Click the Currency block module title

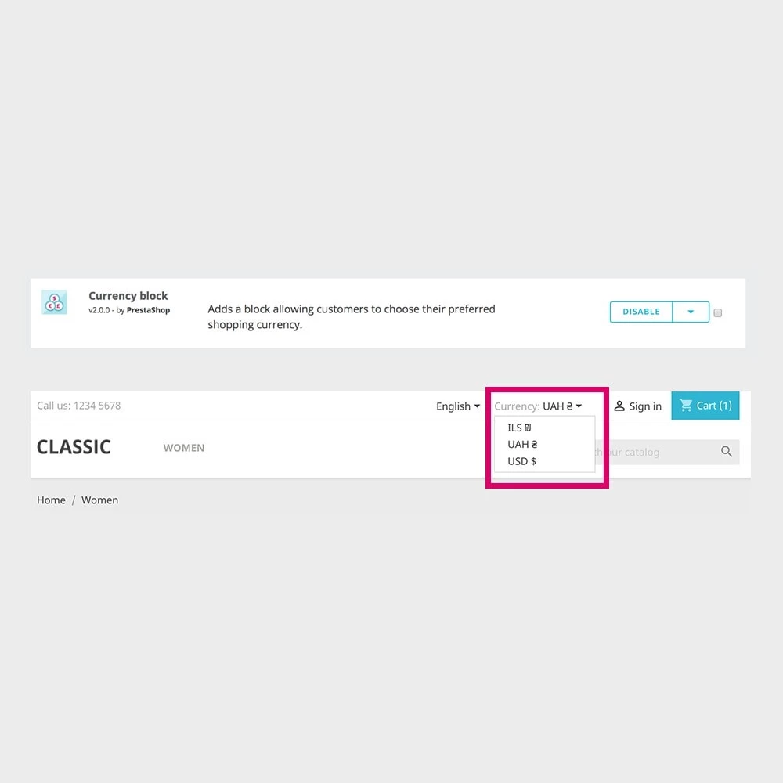coord(128,296)
